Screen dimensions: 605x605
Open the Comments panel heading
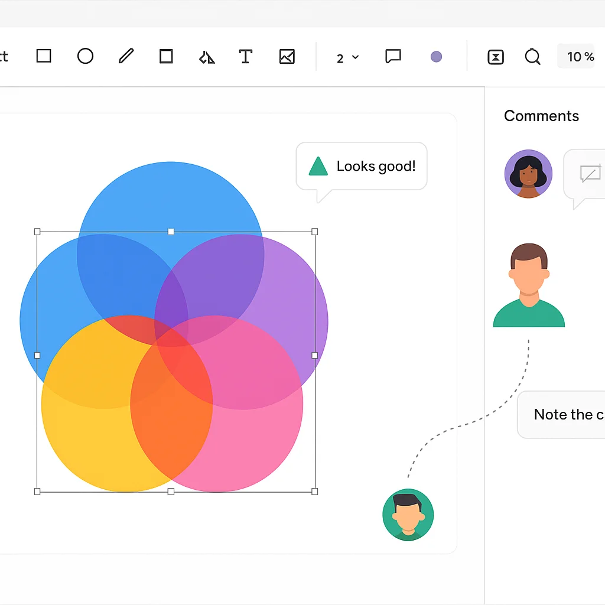pos(541,116)
